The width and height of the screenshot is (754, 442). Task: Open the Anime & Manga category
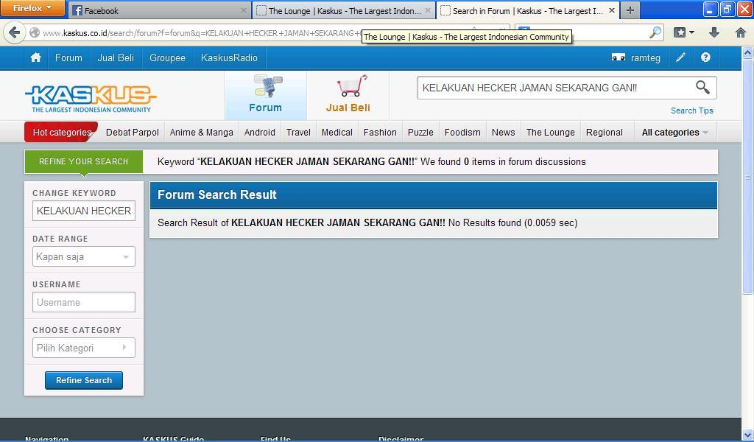click(x=202, y=133)
